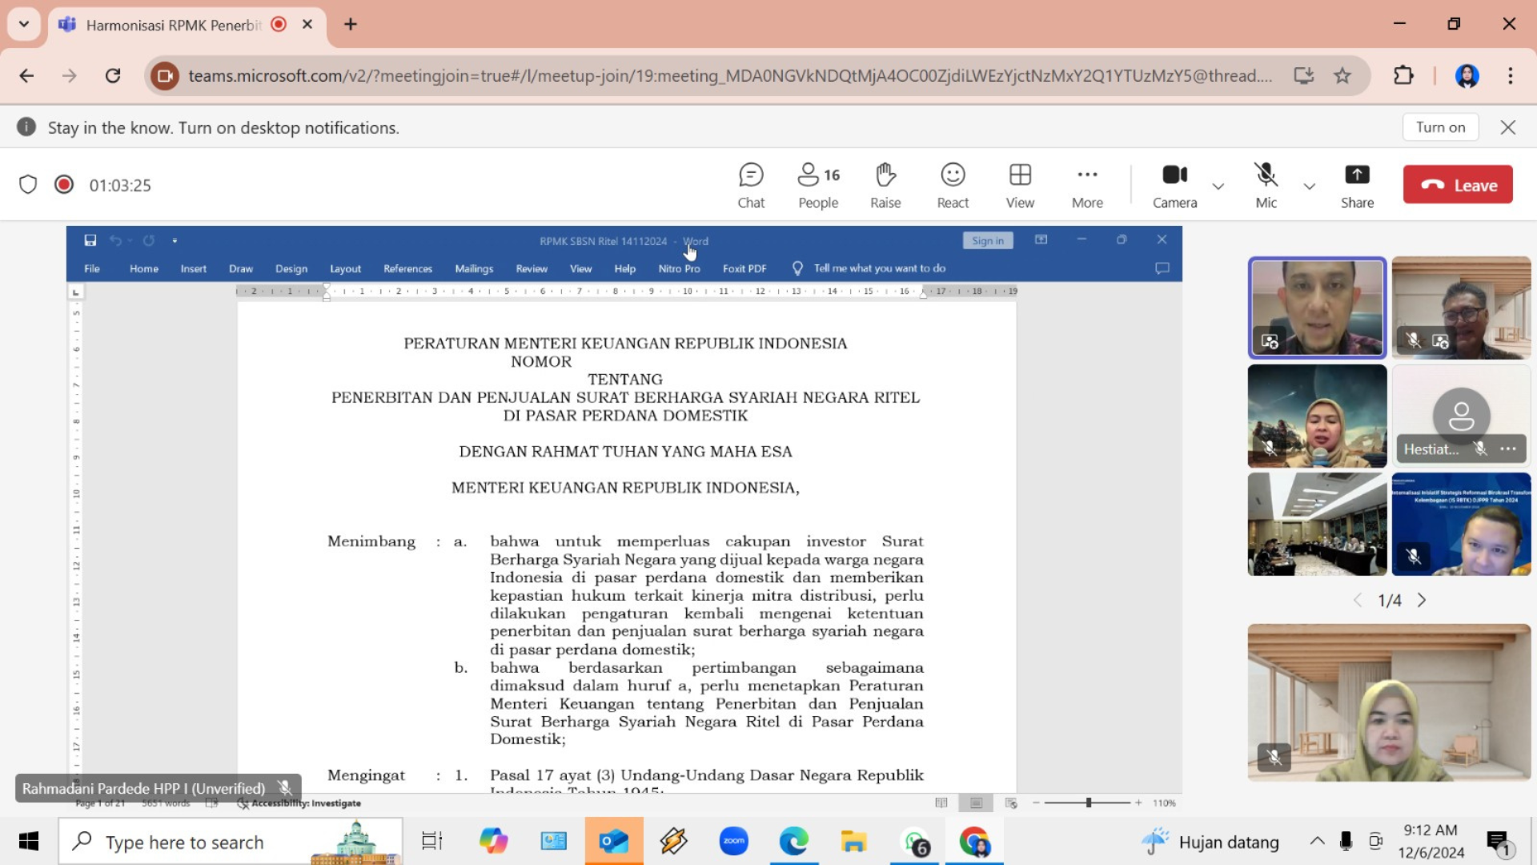Open Zoom from the taskbar
This screenshot has width=1537, height=865.
(x=733, y=841)
